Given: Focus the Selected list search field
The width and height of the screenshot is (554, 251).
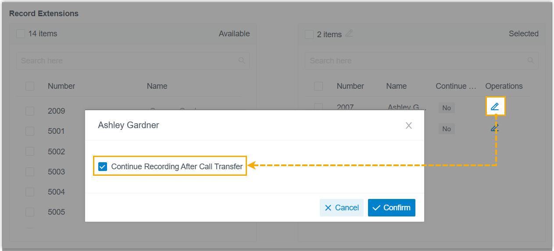Looking at the screenshot, I should coord(417,61).
